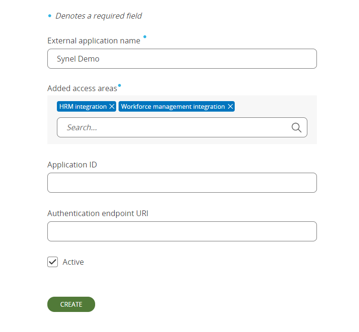The height and width of the screenshot is (332, 359).
Task: Click the Denotes a required field note
Action: coord(98,16)
